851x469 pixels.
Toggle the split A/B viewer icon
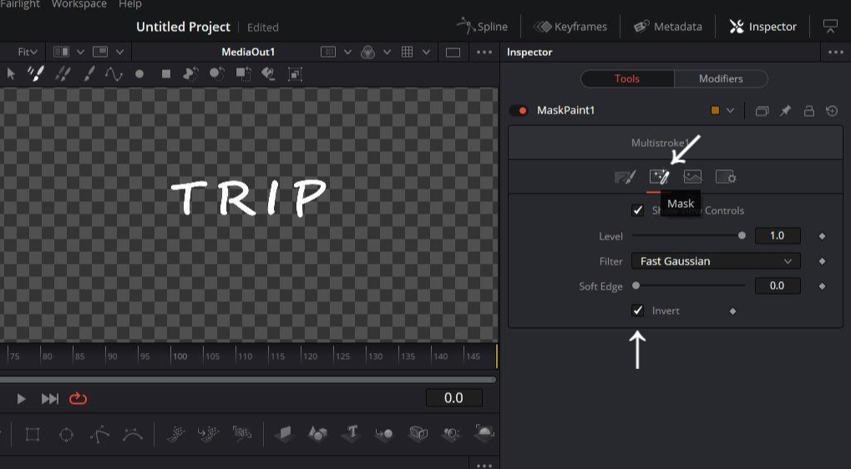pos(61,52)
